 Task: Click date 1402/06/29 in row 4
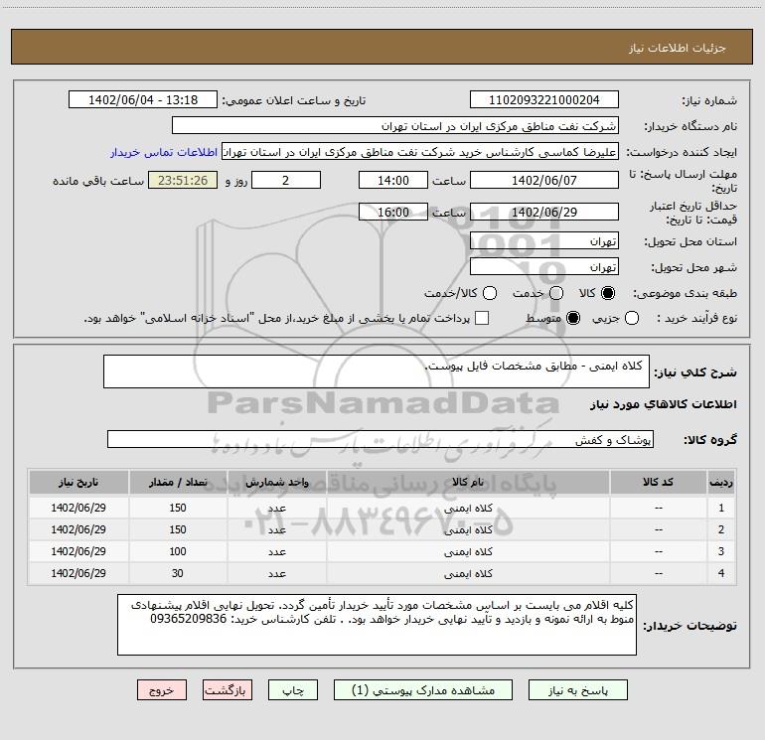tap(78, 573)
